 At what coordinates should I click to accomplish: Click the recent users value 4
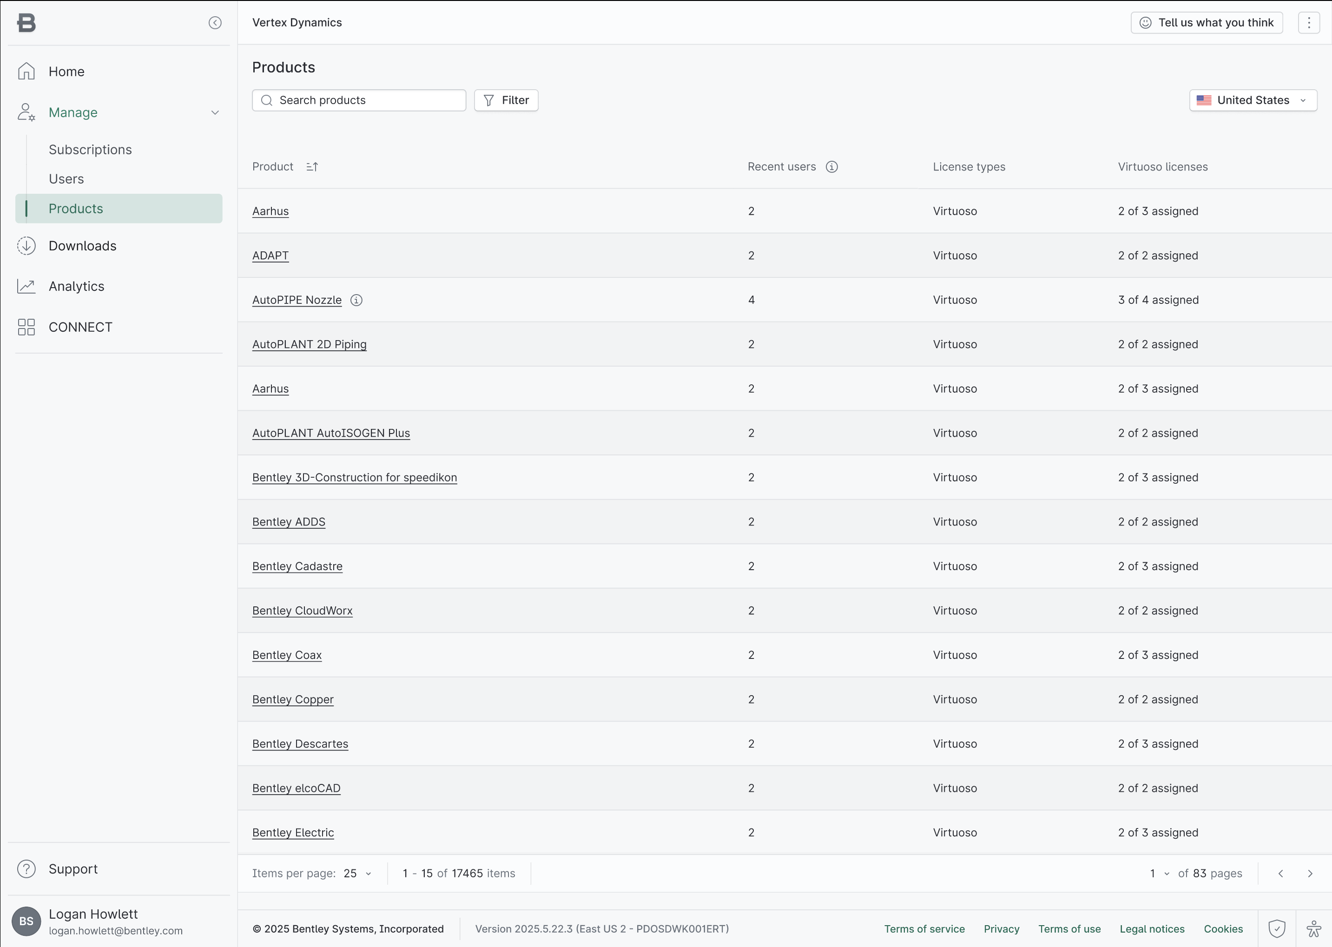pyautogui.click(x=751, y=300)
